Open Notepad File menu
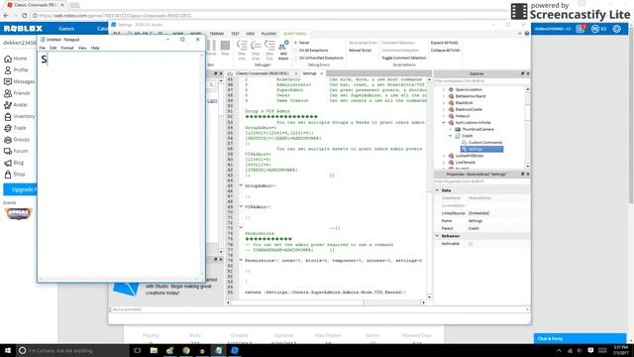 point(43,48)
